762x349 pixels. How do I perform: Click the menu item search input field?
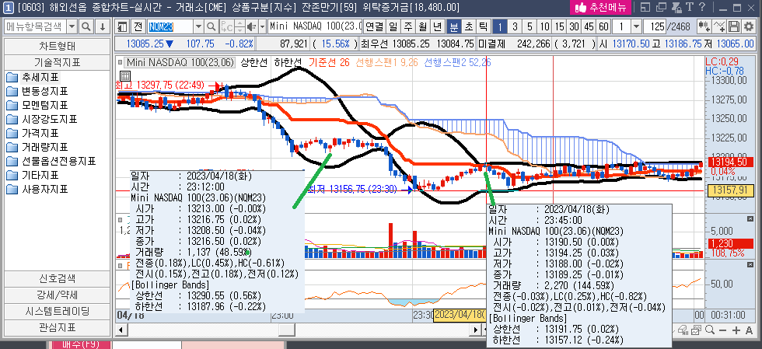coord(35,26)
